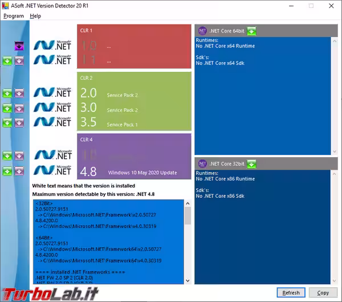Viewport: 342px width, 302px height.
Task: Click the 'CLR 2' heading
Action: click(86, 78)
